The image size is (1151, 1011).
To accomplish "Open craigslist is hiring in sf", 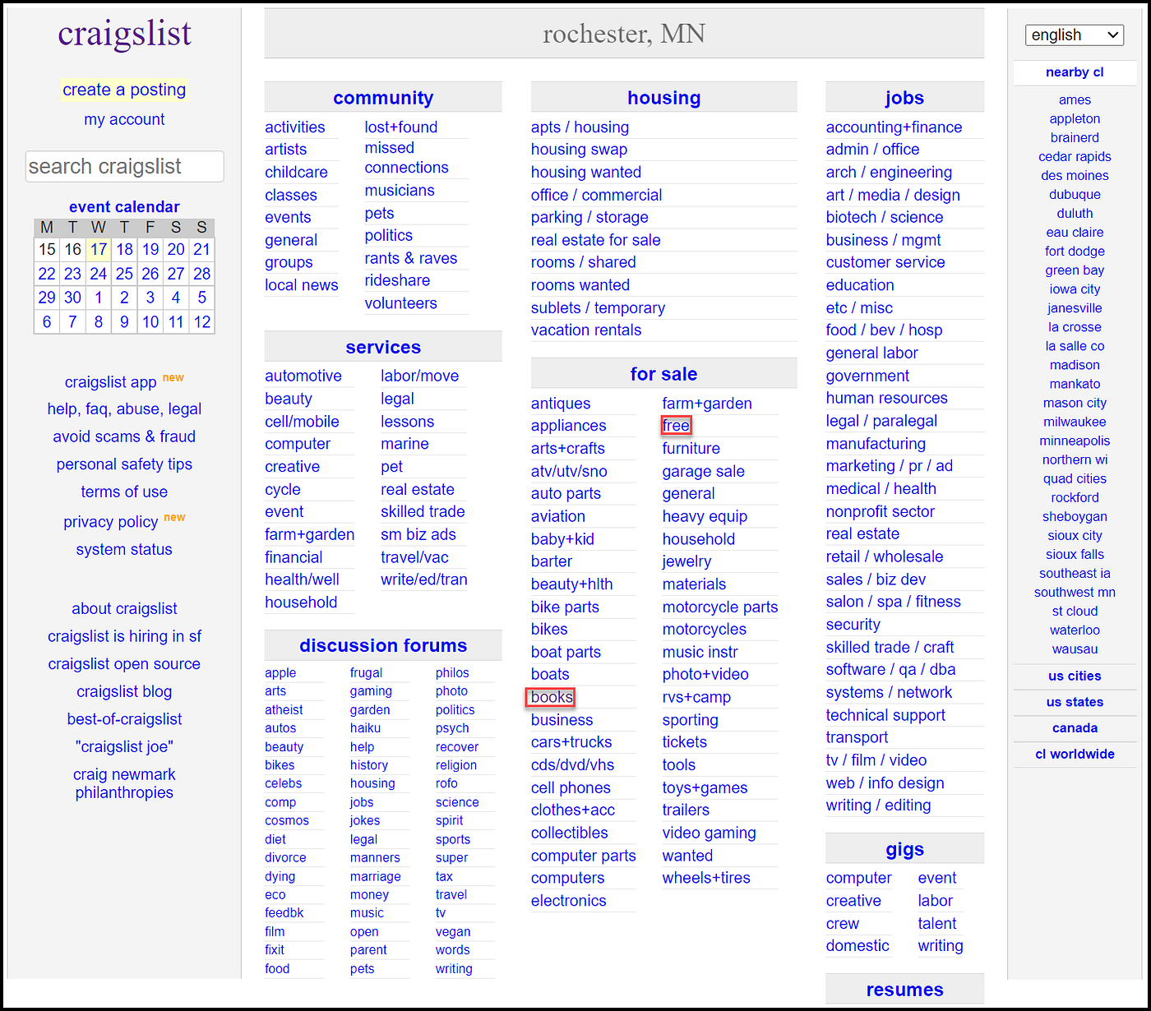I will point(124,636).
